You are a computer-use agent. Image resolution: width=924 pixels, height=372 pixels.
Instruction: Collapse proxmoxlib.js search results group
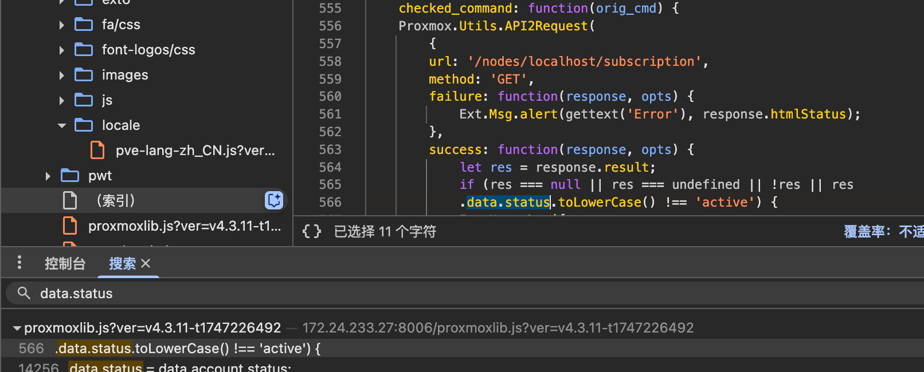pos(17,328)
